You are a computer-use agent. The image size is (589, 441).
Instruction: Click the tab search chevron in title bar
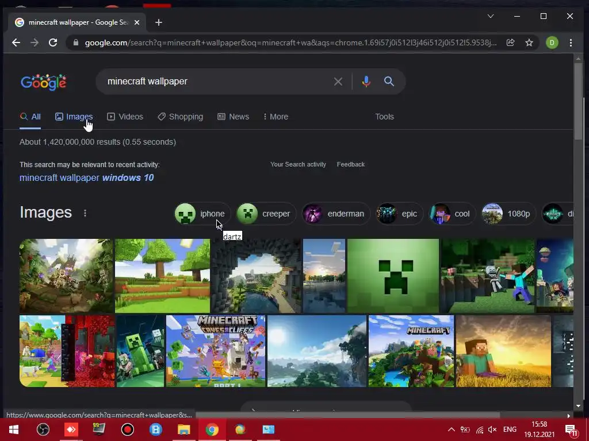coord(490,16)
